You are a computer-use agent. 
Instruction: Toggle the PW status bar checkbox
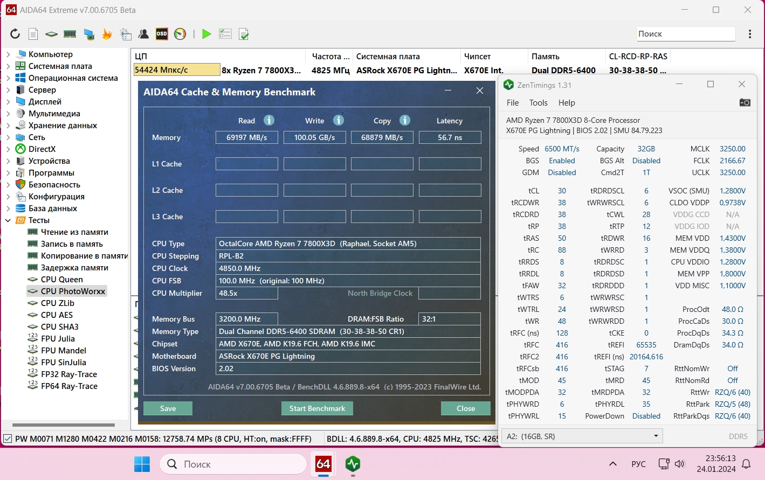[8, 439]
